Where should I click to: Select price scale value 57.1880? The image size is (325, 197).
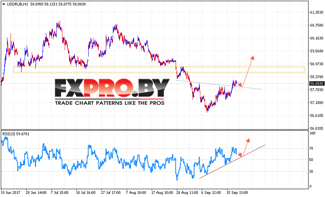point(316,103)
